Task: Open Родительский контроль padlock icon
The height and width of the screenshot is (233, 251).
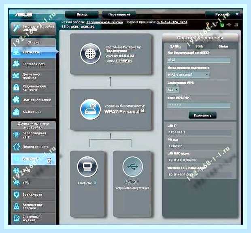Action: point(16,88)
